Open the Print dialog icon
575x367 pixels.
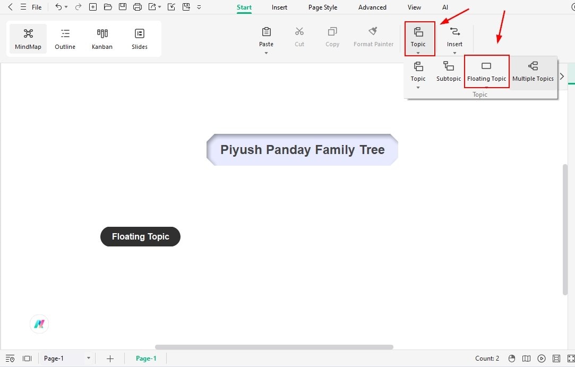[137, 7]
